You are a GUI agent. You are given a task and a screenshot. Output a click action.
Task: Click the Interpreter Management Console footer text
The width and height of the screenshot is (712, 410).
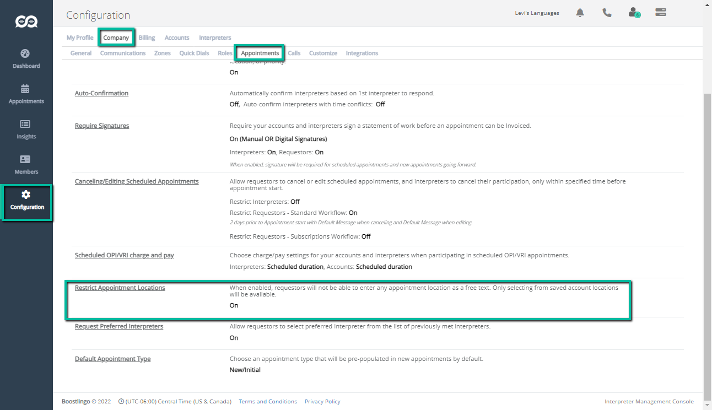(x=649, y=401)
